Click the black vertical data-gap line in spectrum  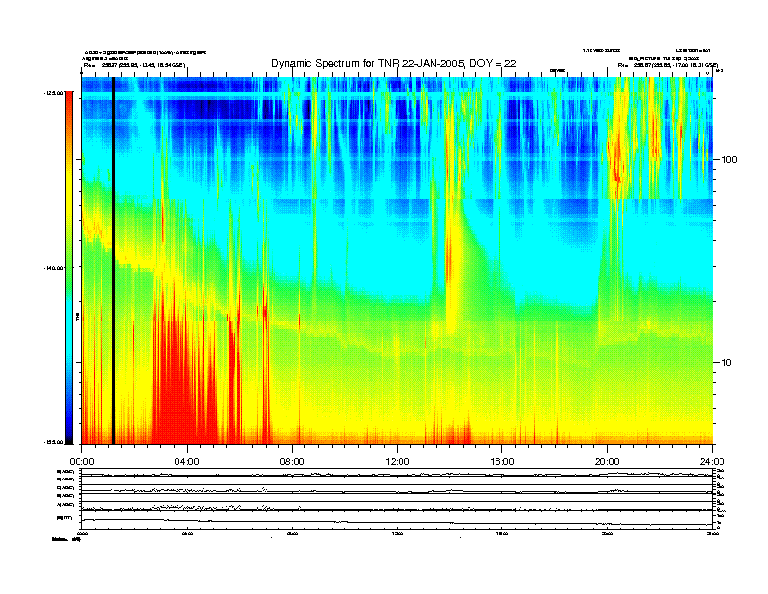coord(113,260)
